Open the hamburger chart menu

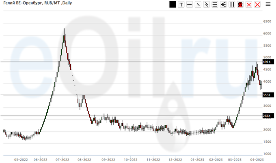click(268, 4)
